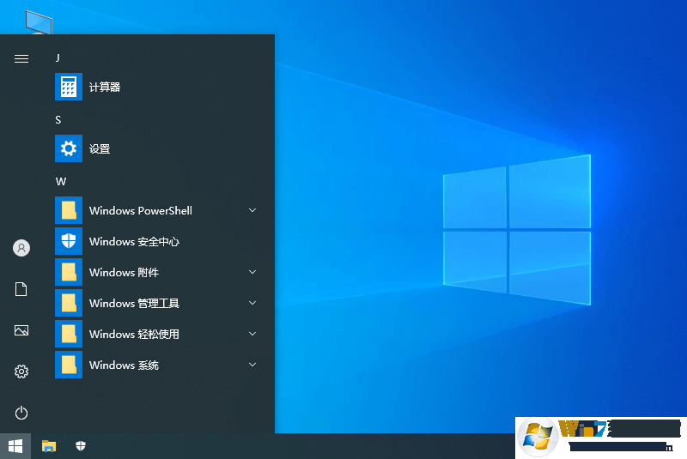
Task: Expand the Windows 附件 folder chevron
Action: [252, 272]
